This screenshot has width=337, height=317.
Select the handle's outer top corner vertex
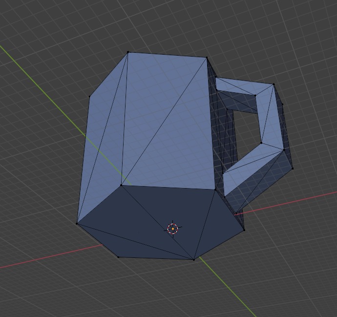(x=274, y=85)
